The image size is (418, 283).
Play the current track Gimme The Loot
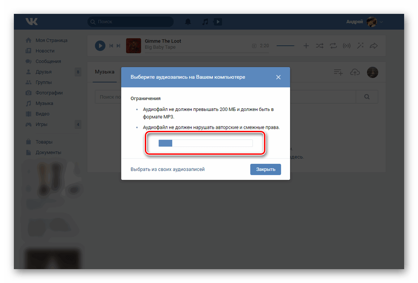coord(100,46)
